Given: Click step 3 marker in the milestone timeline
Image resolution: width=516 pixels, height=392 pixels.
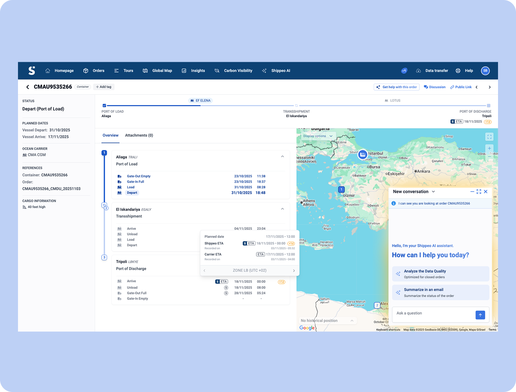Looking at the screenshot, I should click(x=104, y=257).
